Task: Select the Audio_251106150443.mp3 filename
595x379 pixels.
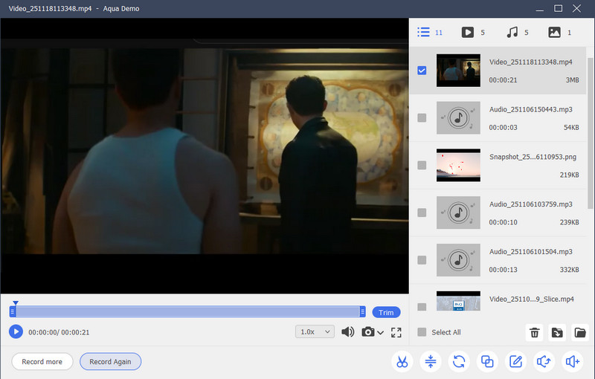Action: click(530, 109)
